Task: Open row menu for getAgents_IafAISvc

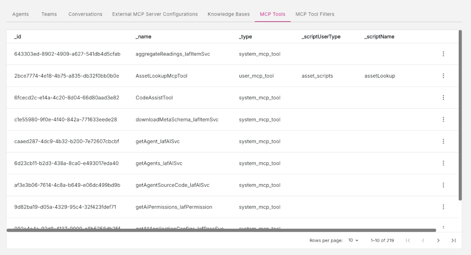Action: click(x=443, y=163)
